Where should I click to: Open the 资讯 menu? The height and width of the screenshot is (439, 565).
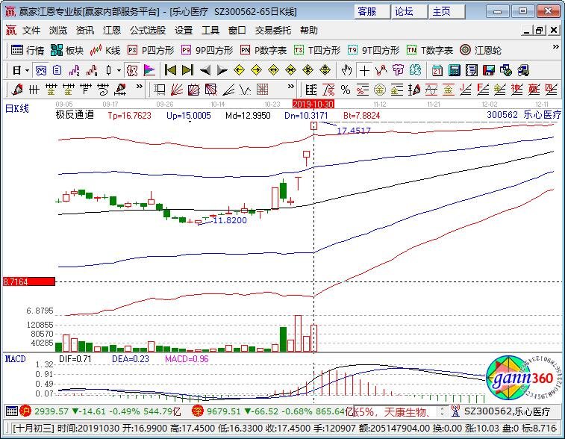(x=84, y=31)
